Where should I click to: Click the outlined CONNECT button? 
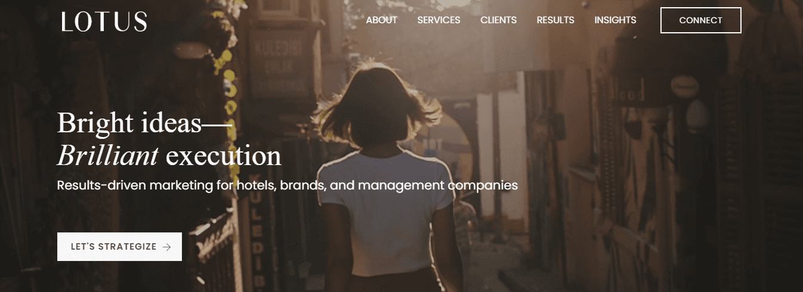click(700, 20)
